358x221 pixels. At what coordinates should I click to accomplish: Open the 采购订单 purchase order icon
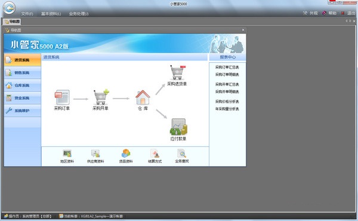[x=62, y=97]
